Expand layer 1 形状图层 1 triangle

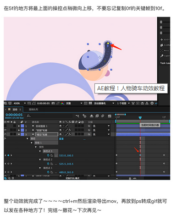click(x=19, y=126)
